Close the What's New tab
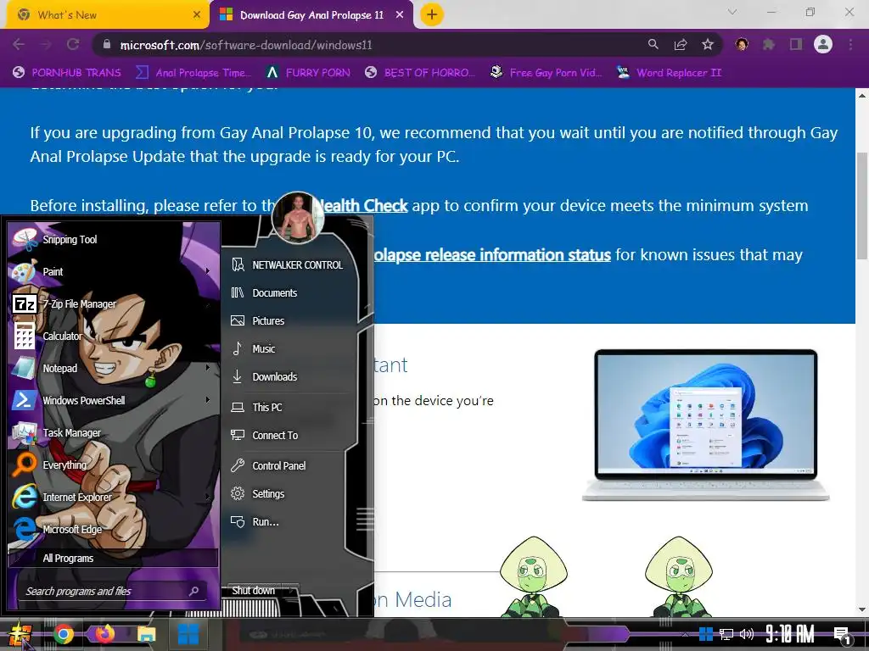869x651 pixels. coord(197,15)
